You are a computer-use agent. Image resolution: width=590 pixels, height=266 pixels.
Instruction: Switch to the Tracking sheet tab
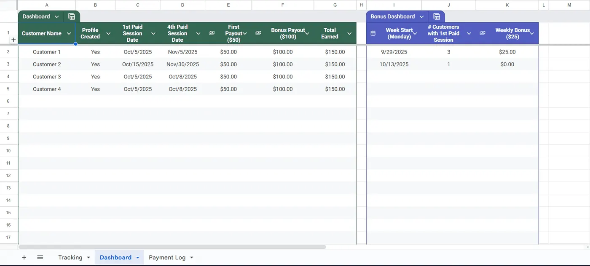[x=70, y=258]
